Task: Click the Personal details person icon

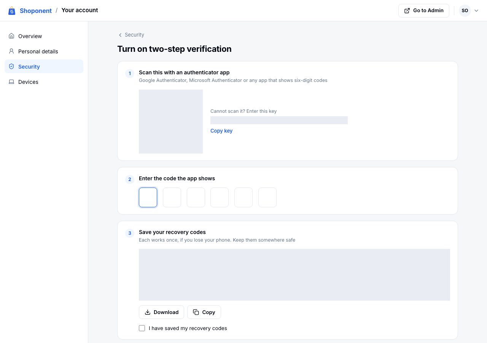Action: pyautogui.click(x=11, y=51)
